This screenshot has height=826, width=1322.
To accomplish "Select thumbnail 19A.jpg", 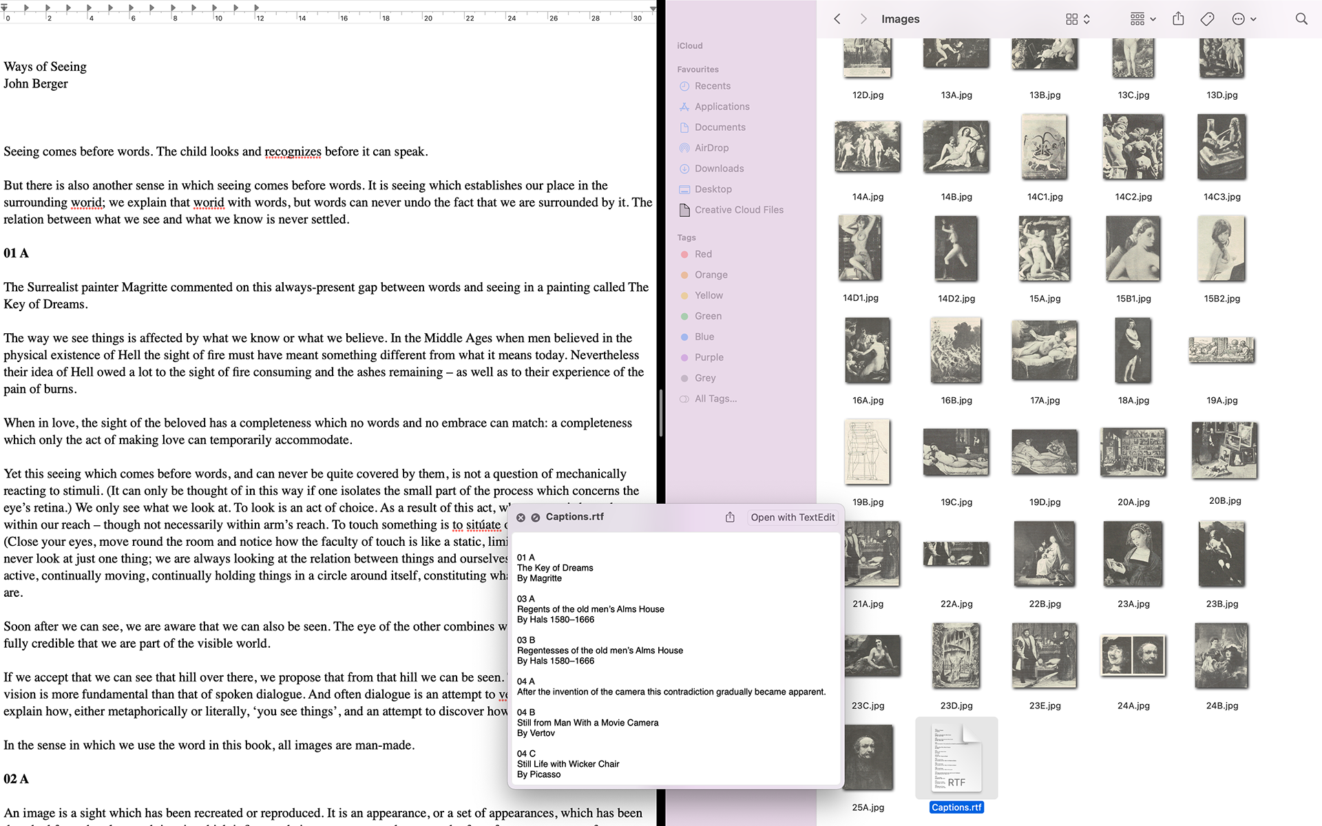I will tap(1222, 350).
